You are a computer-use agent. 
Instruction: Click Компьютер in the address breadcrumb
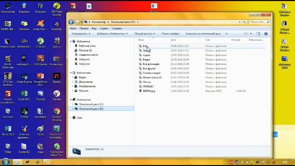[x=99, y=22]
